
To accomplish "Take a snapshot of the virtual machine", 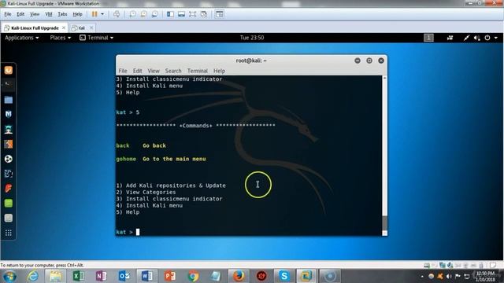I will click(x=132, y=14).
